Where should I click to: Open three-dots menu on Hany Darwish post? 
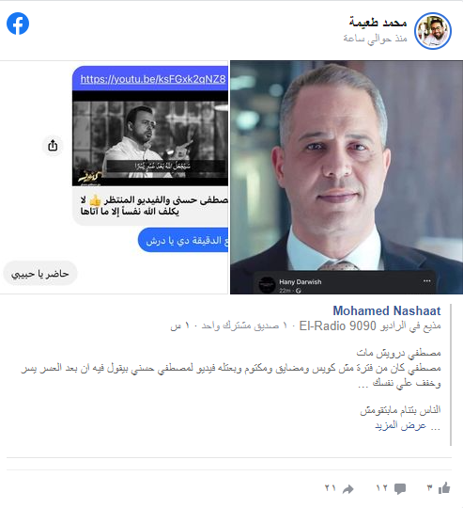tap(426, 280)
